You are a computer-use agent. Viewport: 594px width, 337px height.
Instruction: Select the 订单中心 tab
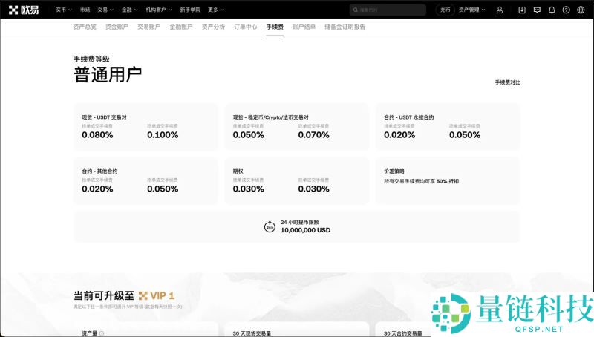246,27
